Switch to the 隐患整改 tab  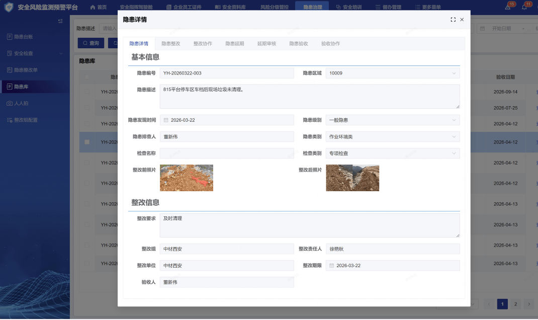coord(171,44)
